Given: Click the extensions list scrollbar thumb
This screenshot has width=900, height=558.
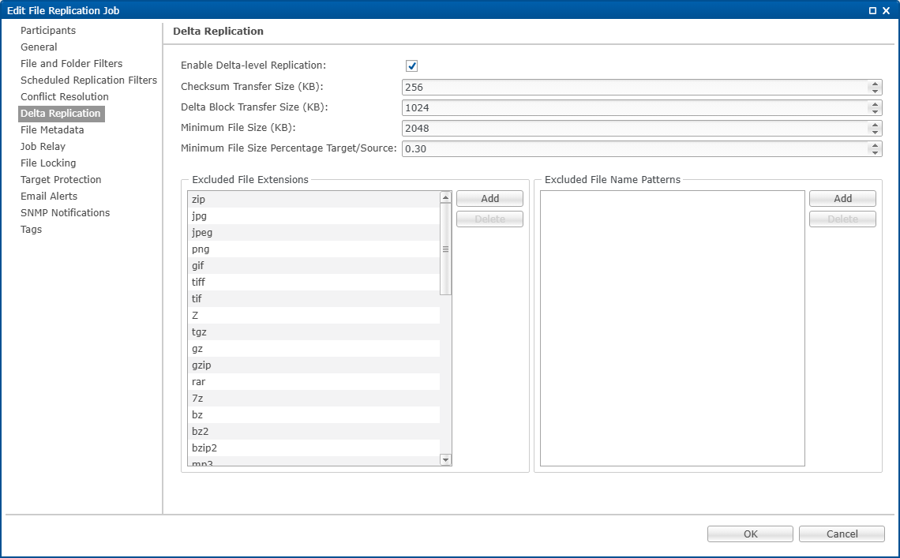Looking at the screenshot, I should pos(445,249).
